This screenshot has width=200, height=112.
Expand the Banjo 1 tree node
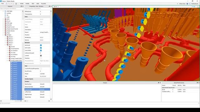tap(5, 37)
